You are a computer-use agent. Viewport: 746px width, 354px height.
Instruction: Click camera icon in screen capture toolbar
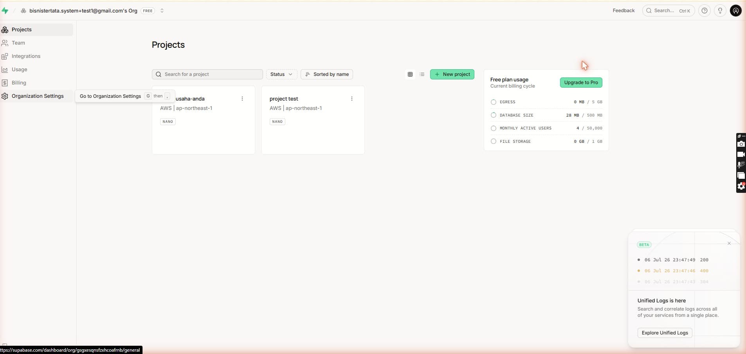click(741, 144)
